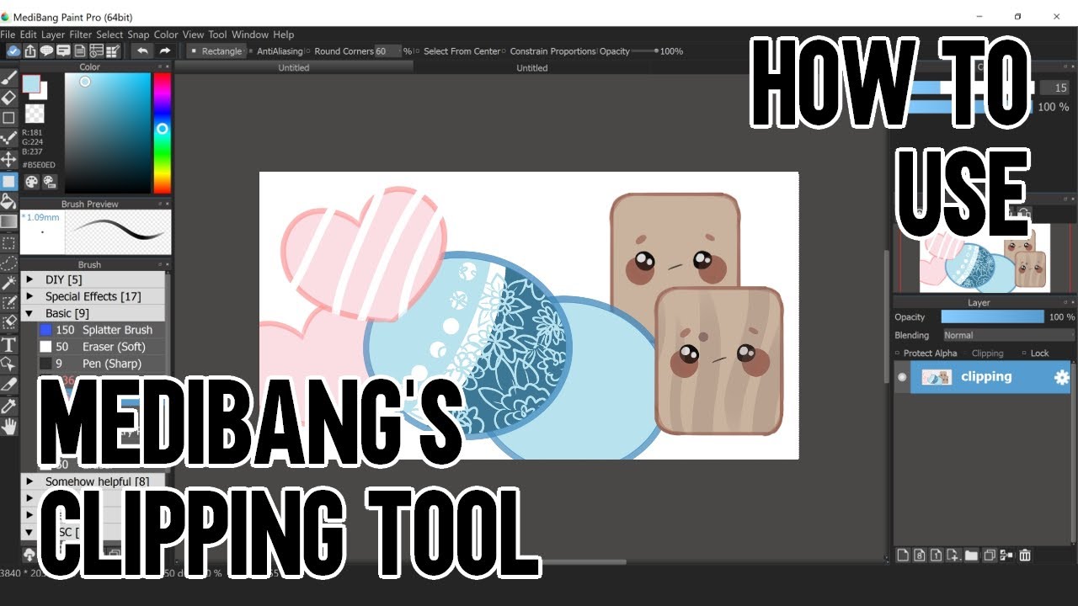Click the export/share icon

tap(31, 51)
